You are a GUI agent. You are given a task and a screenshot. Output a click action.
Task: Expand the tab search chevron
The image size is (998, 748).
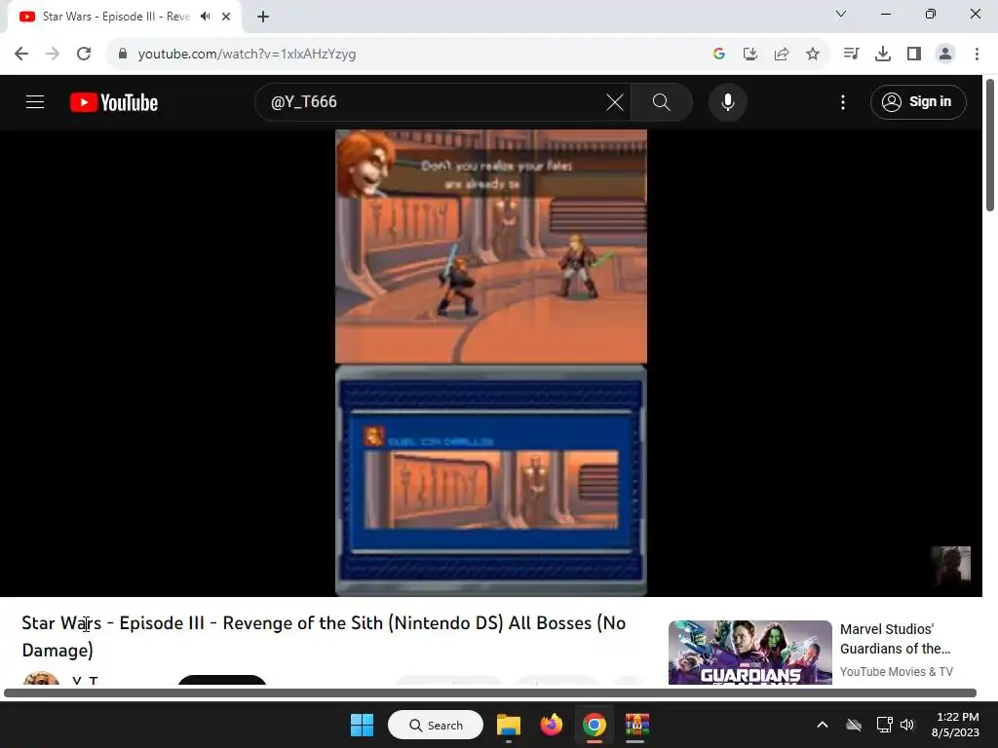tap(841, 14)
